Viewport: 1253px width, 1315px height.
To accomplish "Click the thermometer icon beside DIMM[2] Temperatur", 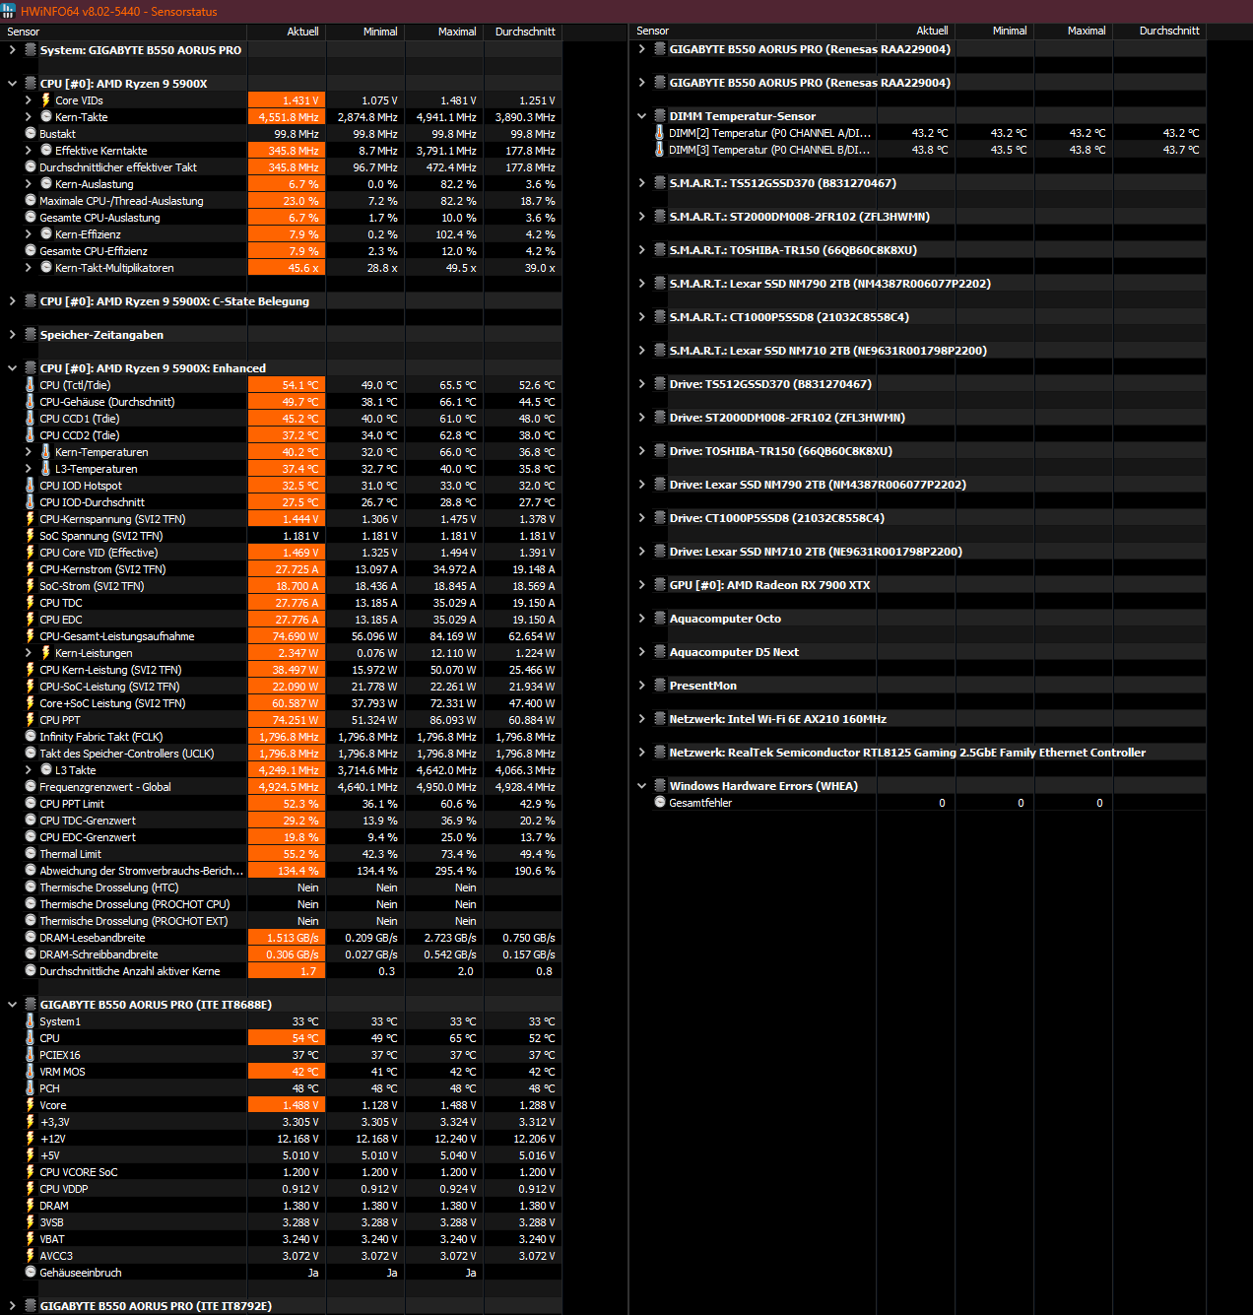I will 659,133.
